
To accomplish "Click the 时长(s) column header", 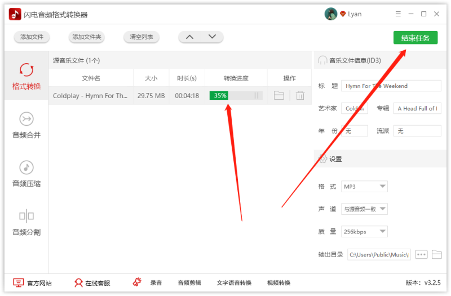I will (x=187, y=78).
